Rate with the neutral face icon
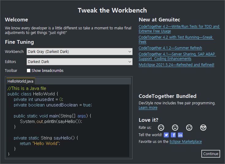The width and height of the screenshot is (225, 164). tap(175, 128)
